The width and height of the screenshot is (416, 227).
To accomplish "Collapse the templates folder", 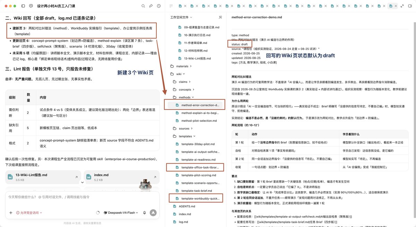I will (x=184, y=136).
